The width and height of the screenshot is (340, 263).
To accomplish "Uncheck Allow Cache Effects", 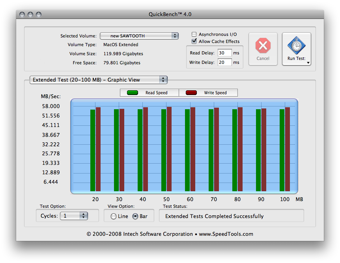I will [x=194, y=41].
